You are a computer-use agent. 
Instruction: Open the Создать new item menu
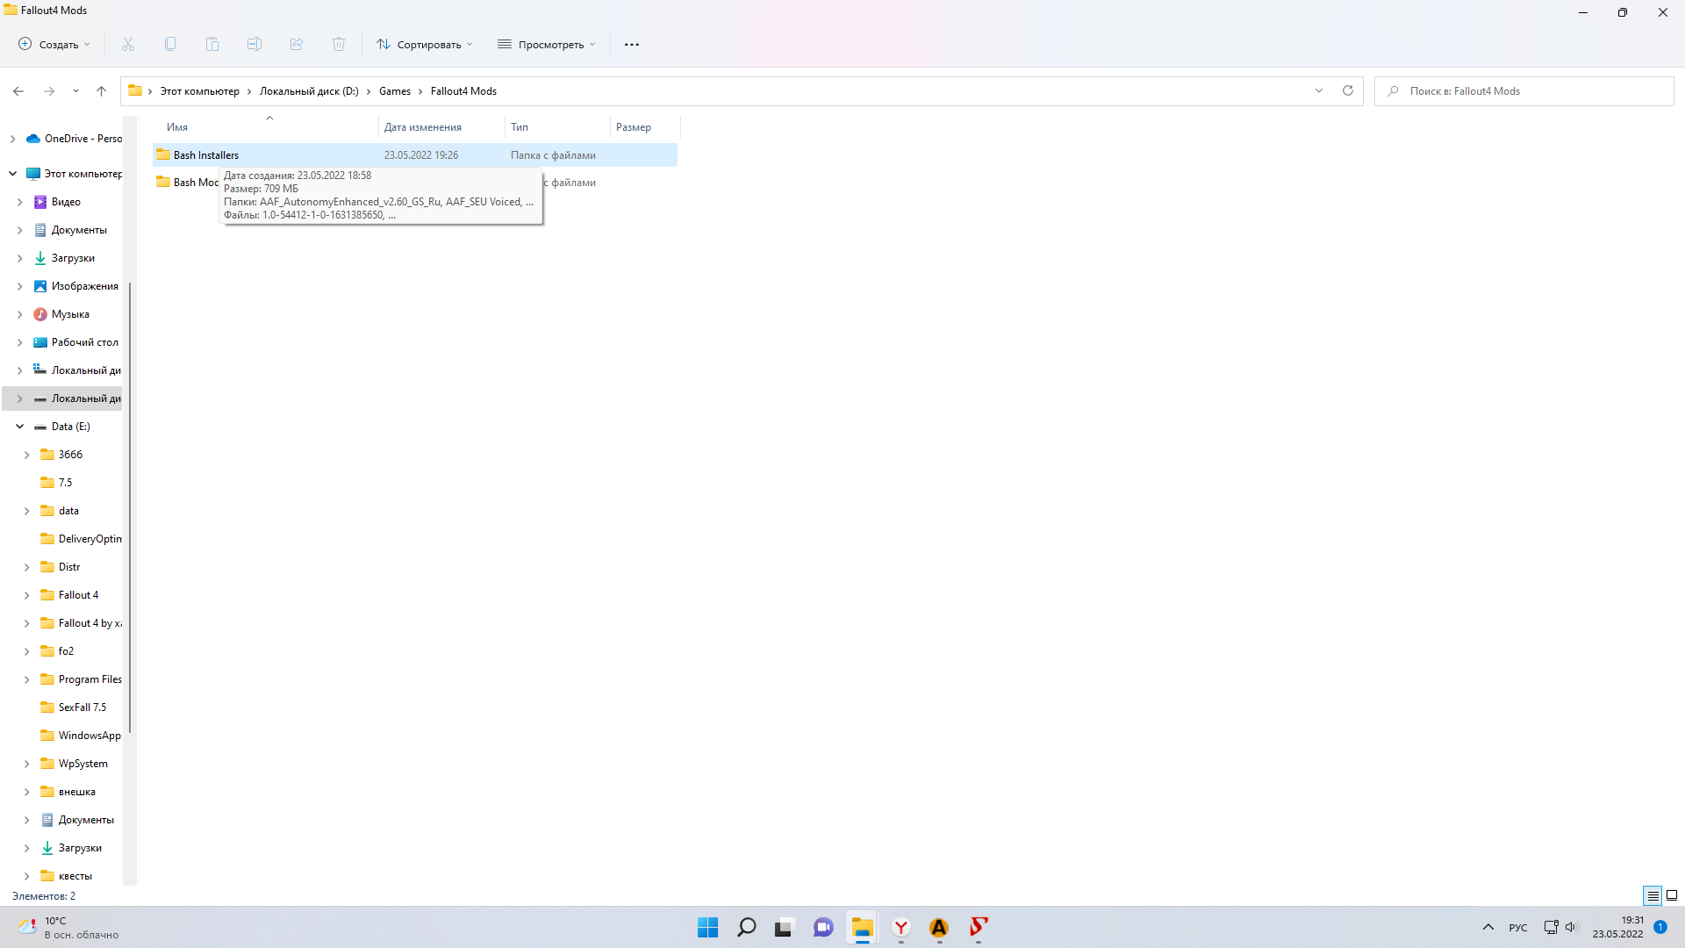pos(54,44)
